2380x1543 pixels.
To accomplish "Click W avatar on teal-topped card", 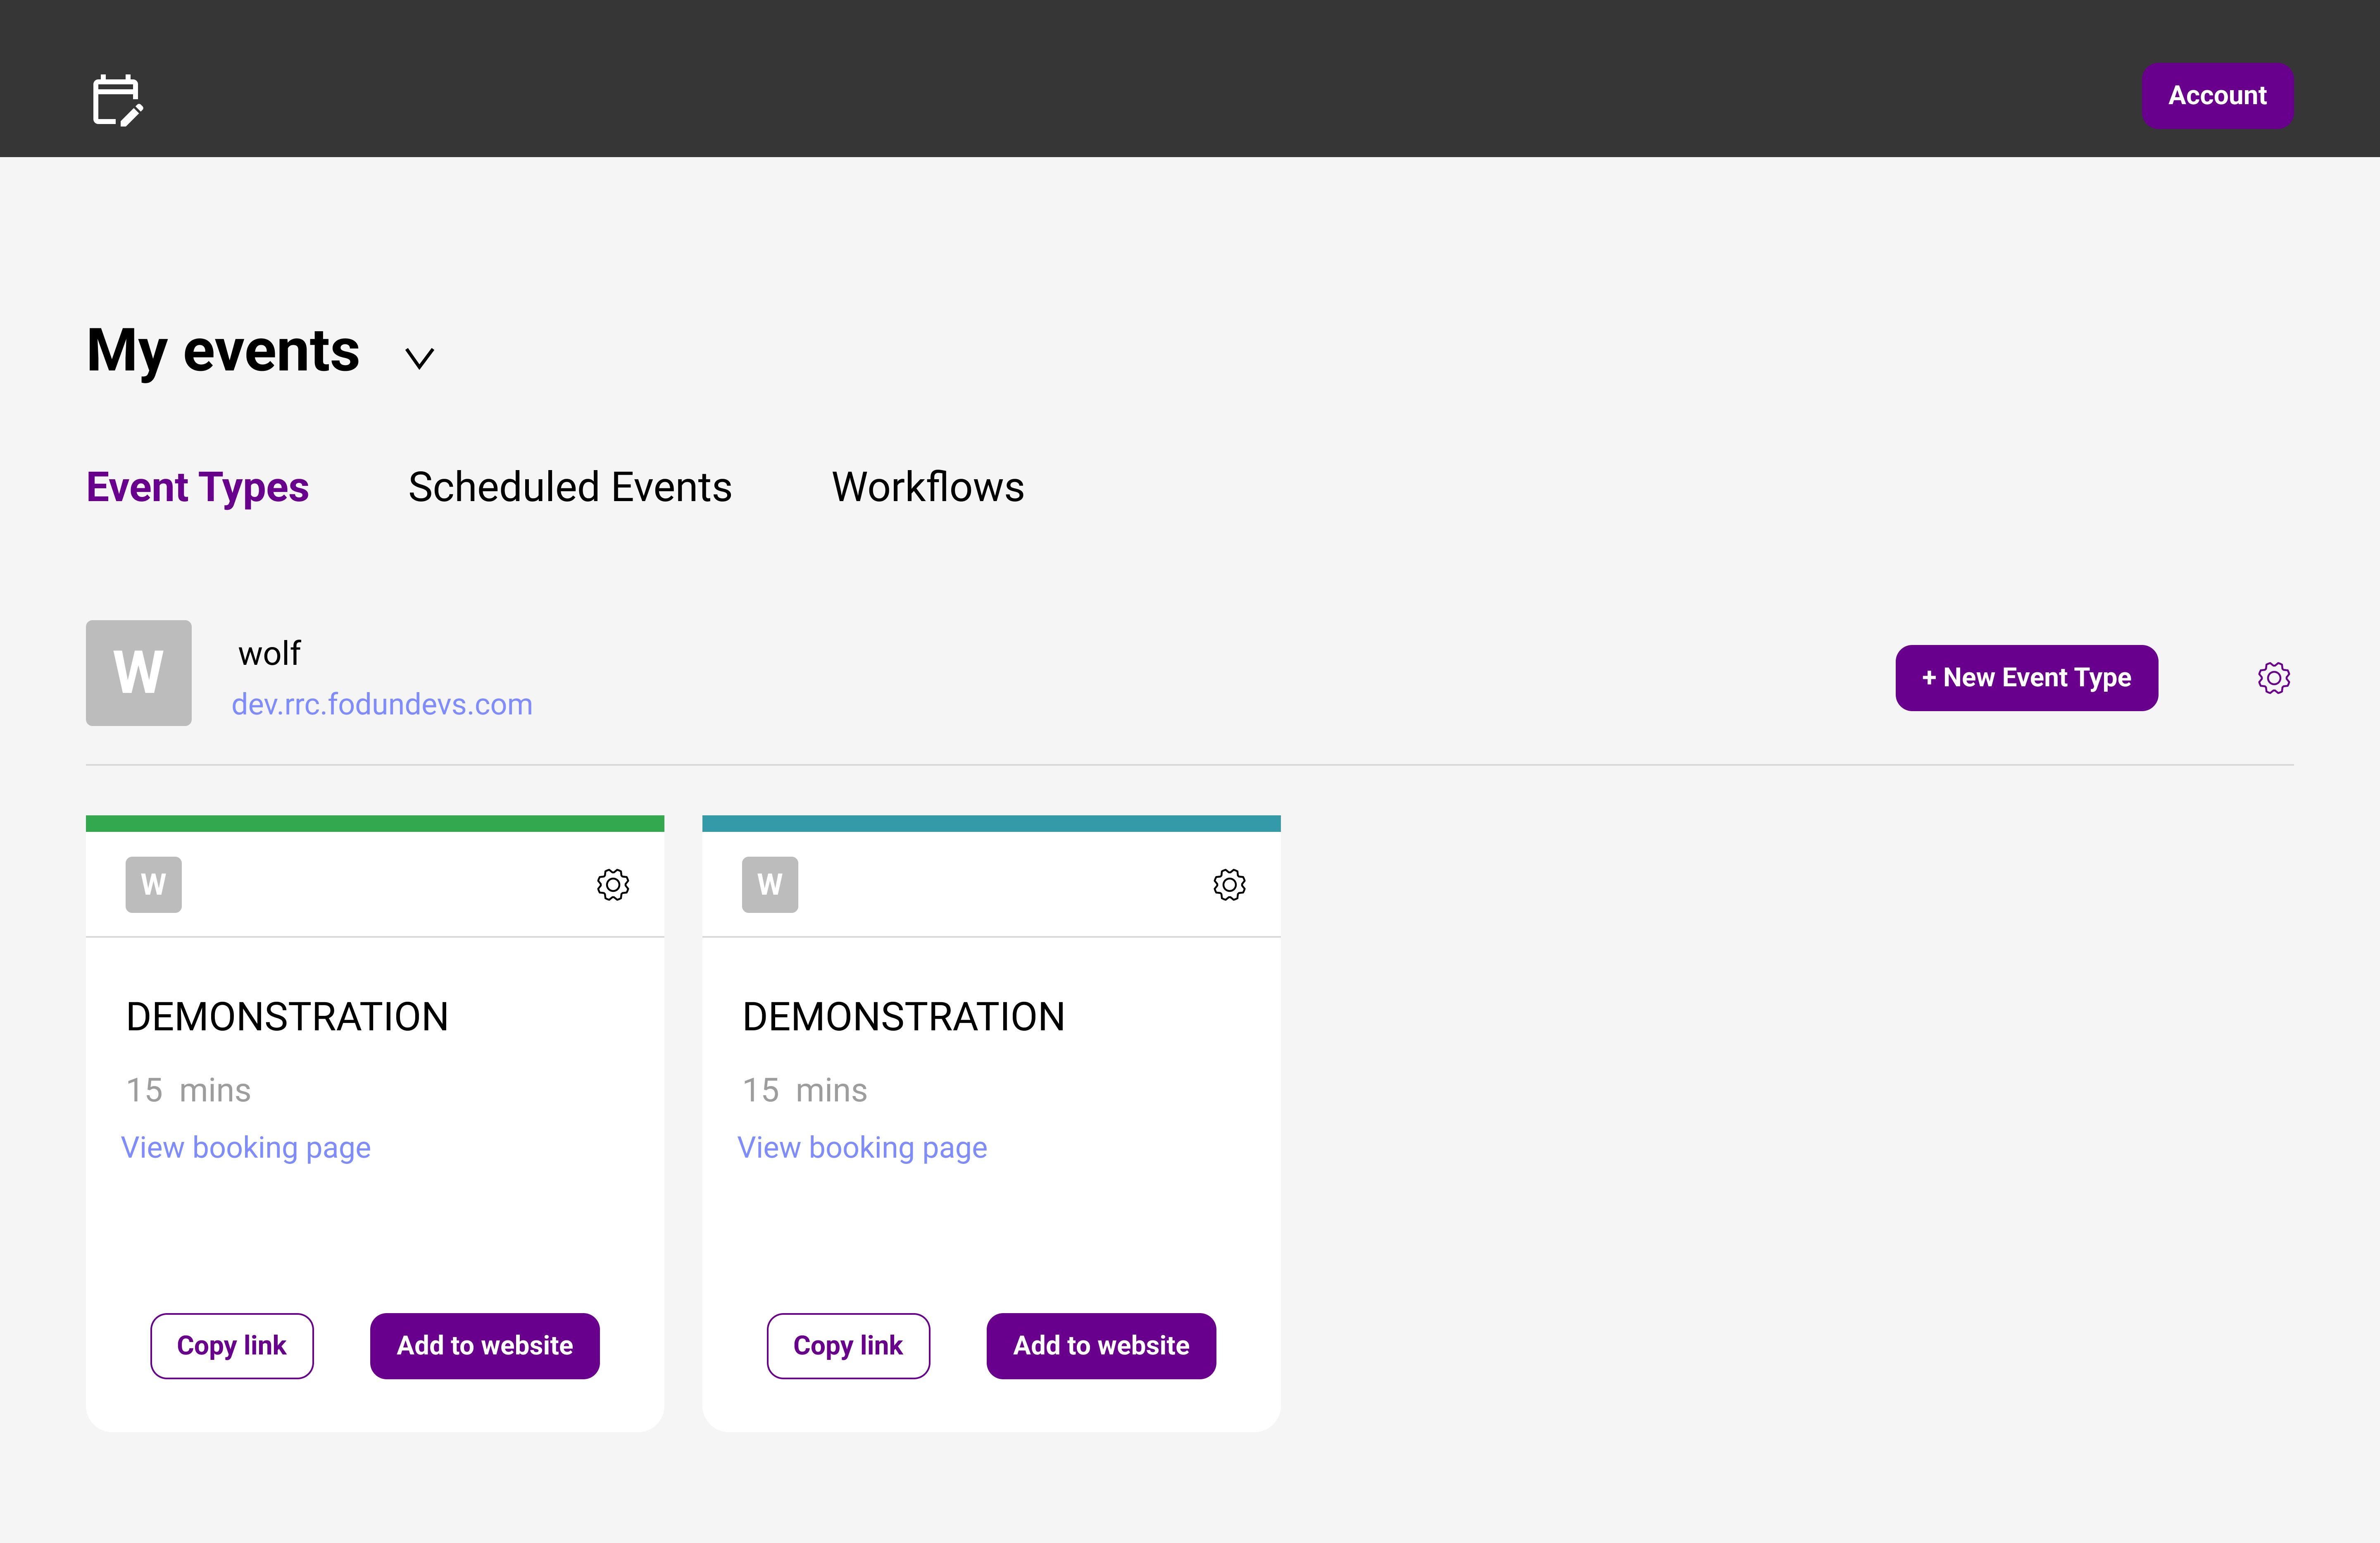I will click(x=770, y=884).
